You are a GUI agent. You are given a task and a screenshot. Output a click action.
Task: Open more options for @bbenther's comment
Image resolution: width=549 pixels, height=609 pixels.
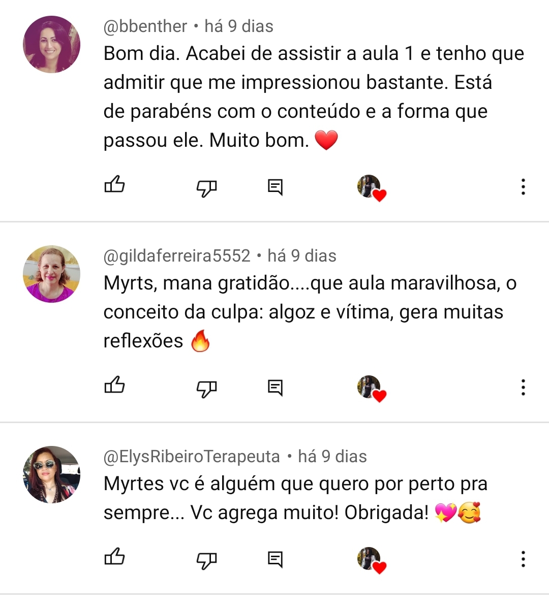tap(523, 187)
